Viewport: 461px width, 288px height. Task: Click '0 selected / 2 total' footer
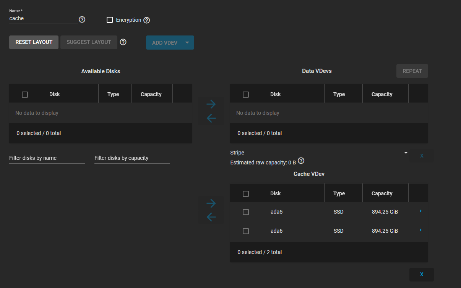coord(260,252)
